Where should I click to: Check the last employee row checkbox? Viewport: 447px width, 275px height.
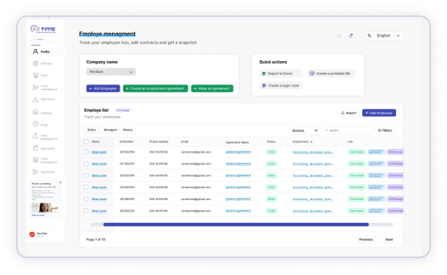(x=86, y=211)
